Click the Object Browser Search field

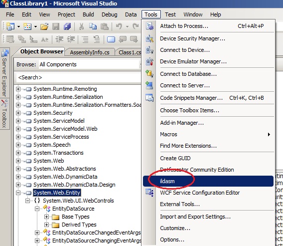pos(79,77)
